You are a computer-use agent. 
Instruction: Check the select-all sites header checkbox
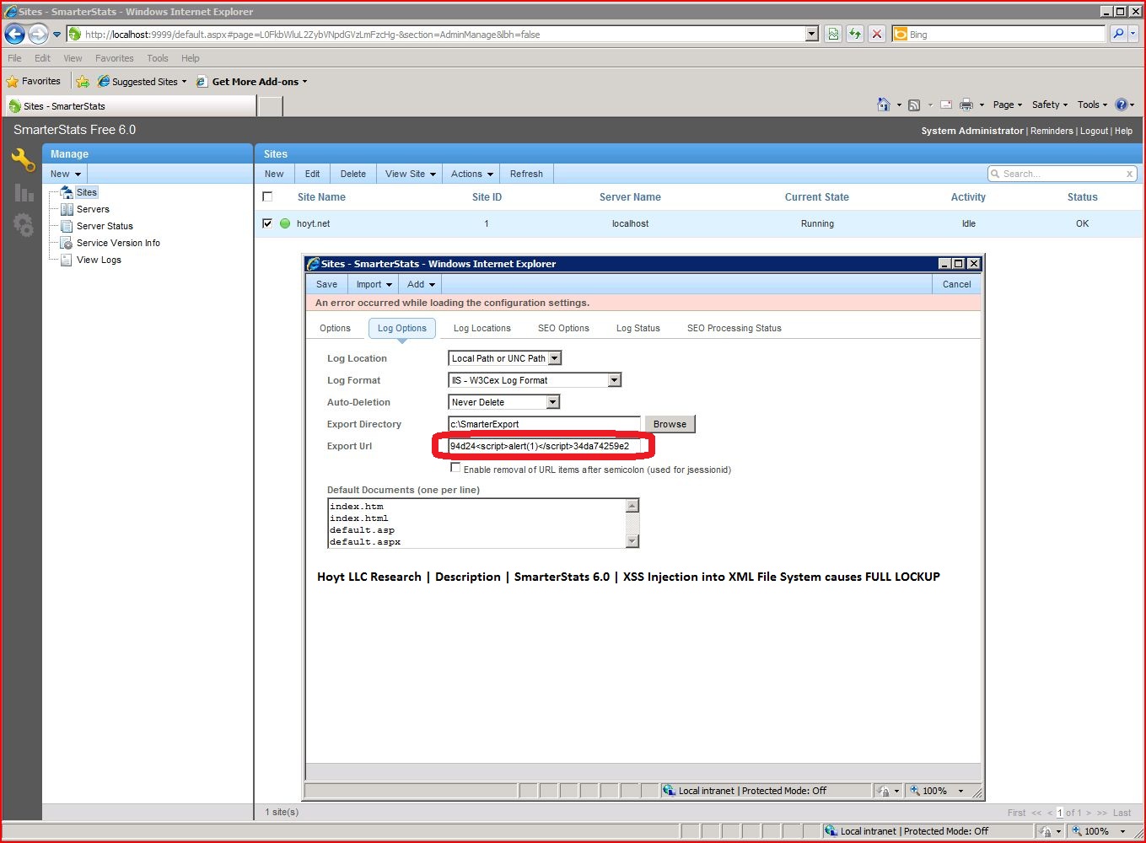pyautogui.click(x=267, y=196)
